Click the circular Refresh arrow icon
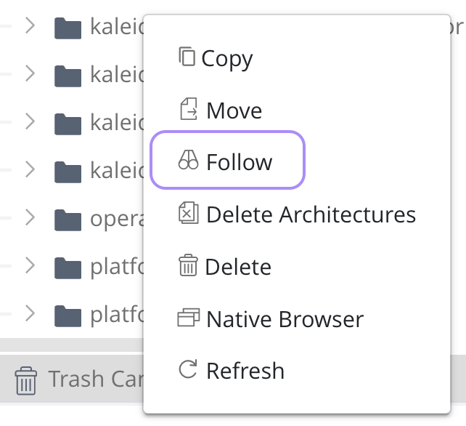This screenshot has width=466, height=426. point(188,369)
